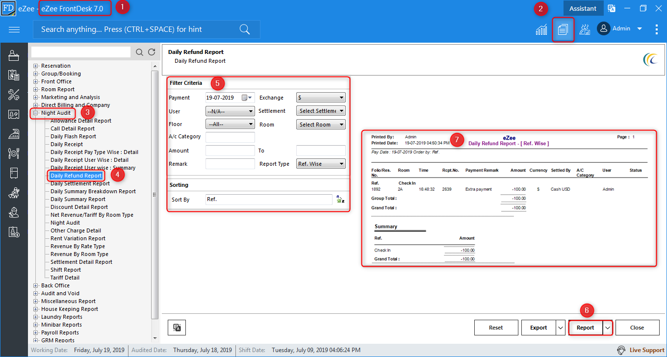This screenshot has height=357, width=667.
Task: Open the building booking sidebar icon
Action: pos(14,75)
